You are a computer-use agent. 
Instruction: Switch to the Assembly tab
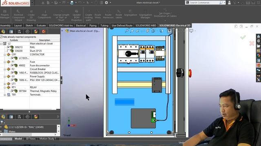pyautogui.click(x=5, y=26)
